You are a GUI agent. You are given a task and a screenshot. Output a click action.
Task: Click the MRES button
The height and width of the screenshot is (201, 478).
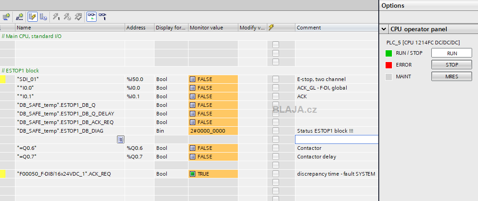(451, 77)
